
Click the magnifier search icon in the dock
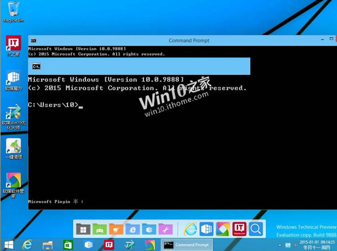click(x=256, y=229)
